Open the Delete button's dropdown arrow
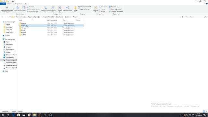This screenshot has height=117, width=208. 60,12
